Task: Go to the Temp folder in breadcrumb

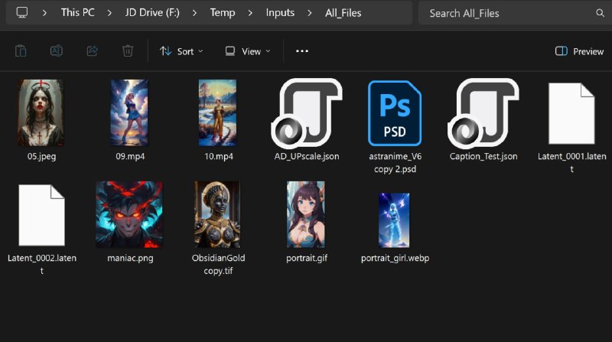Action: (223, 13)
